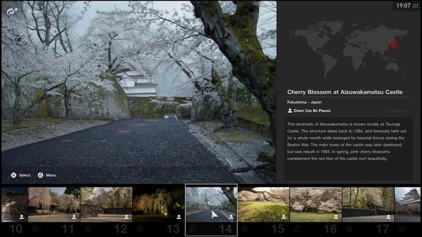The width and height of the screenshot is (422, 237).
Task: Click the number 12 label
Action: [x=121, y=229]
